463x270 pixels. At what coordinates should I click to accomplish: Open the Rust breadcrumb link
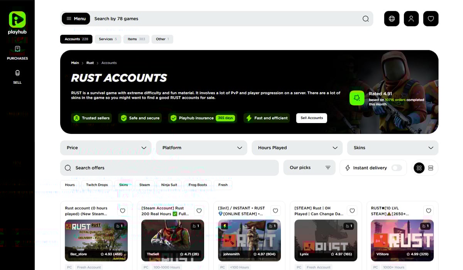pos(90,62)
